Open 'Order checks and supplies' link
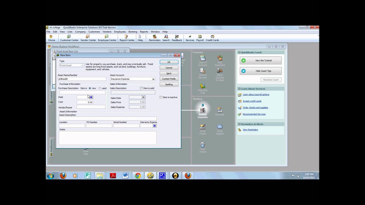The image size is (365, 205). pos(255,108)
